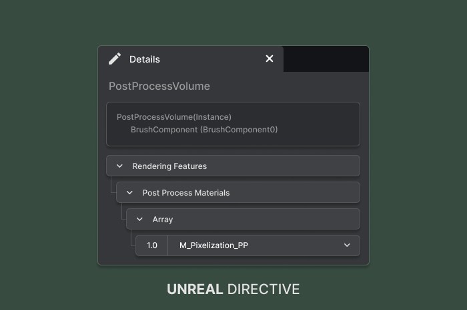Click the 1.0 weight value field
467x310 pixels.
[x=152, y=245]
